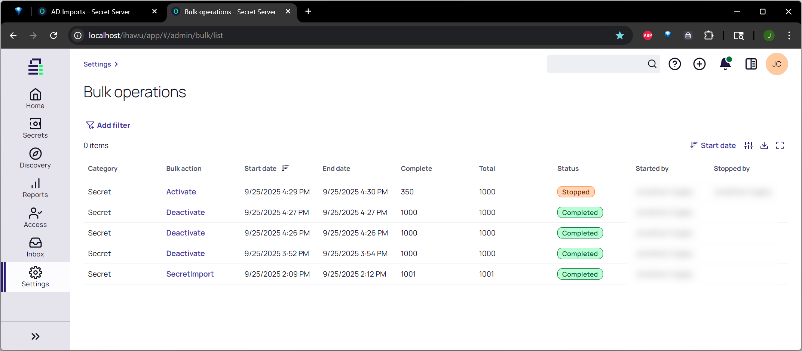This screenshot has height=351, width=802.
Task: Open the Access section
Action: (35, 218)
